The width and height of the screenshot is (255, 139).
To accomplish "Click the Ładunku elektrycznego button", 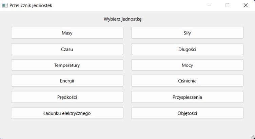I will click(67, 113).
